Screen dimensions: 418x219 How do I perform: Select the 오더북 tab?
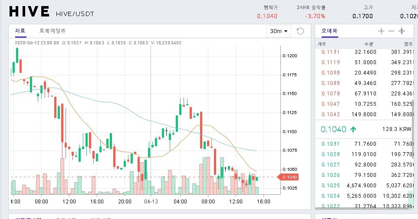(329, 31)
